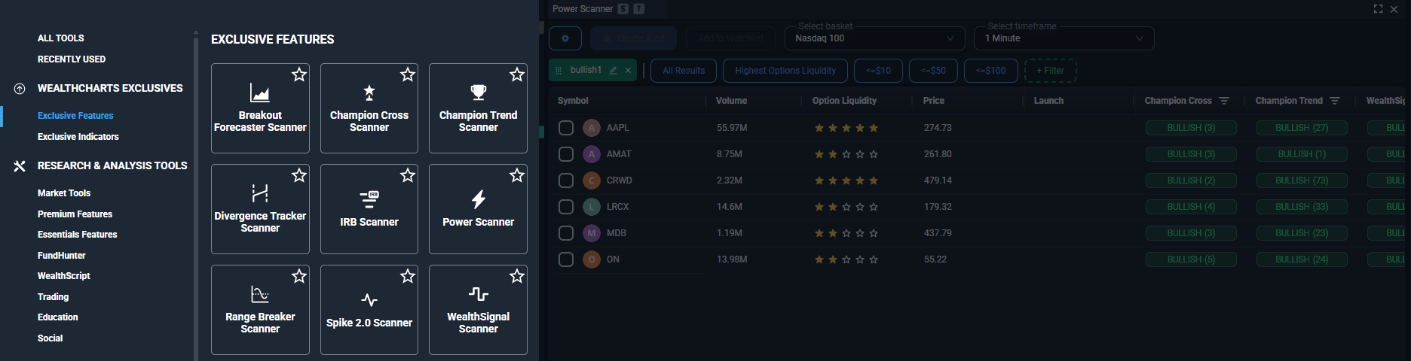Tick the ON row checkbox
This screenshot has width=1411, height=361.
click(566, 259)
